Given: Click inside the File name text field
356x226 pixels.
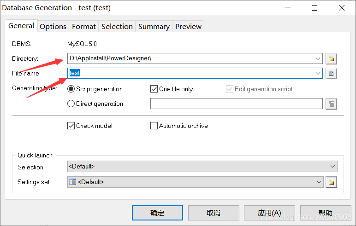Looking at the screenshot, I should pos(191,73).
